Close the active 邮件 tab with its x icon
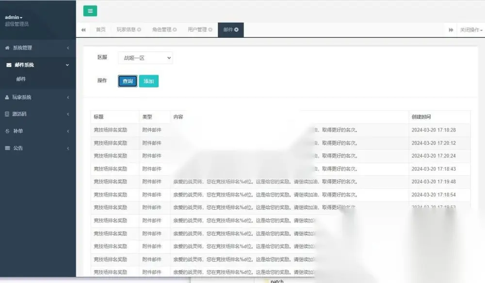The image size is (485, 283). [x=236, y=30]
